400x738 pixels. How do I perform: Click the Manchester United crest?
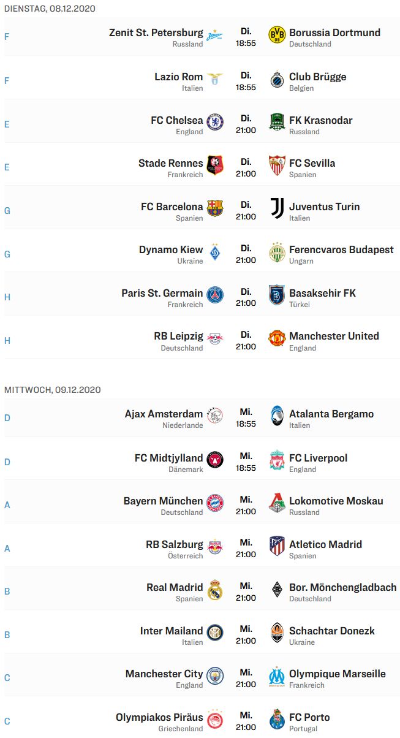pyautogui.click(x=277, y=338)
